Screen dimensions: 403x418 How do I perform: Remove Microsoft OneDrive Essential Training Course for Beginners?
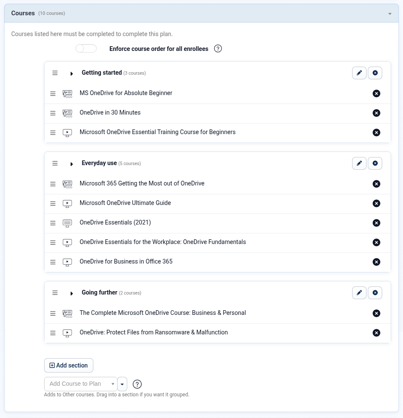point(376,132)
